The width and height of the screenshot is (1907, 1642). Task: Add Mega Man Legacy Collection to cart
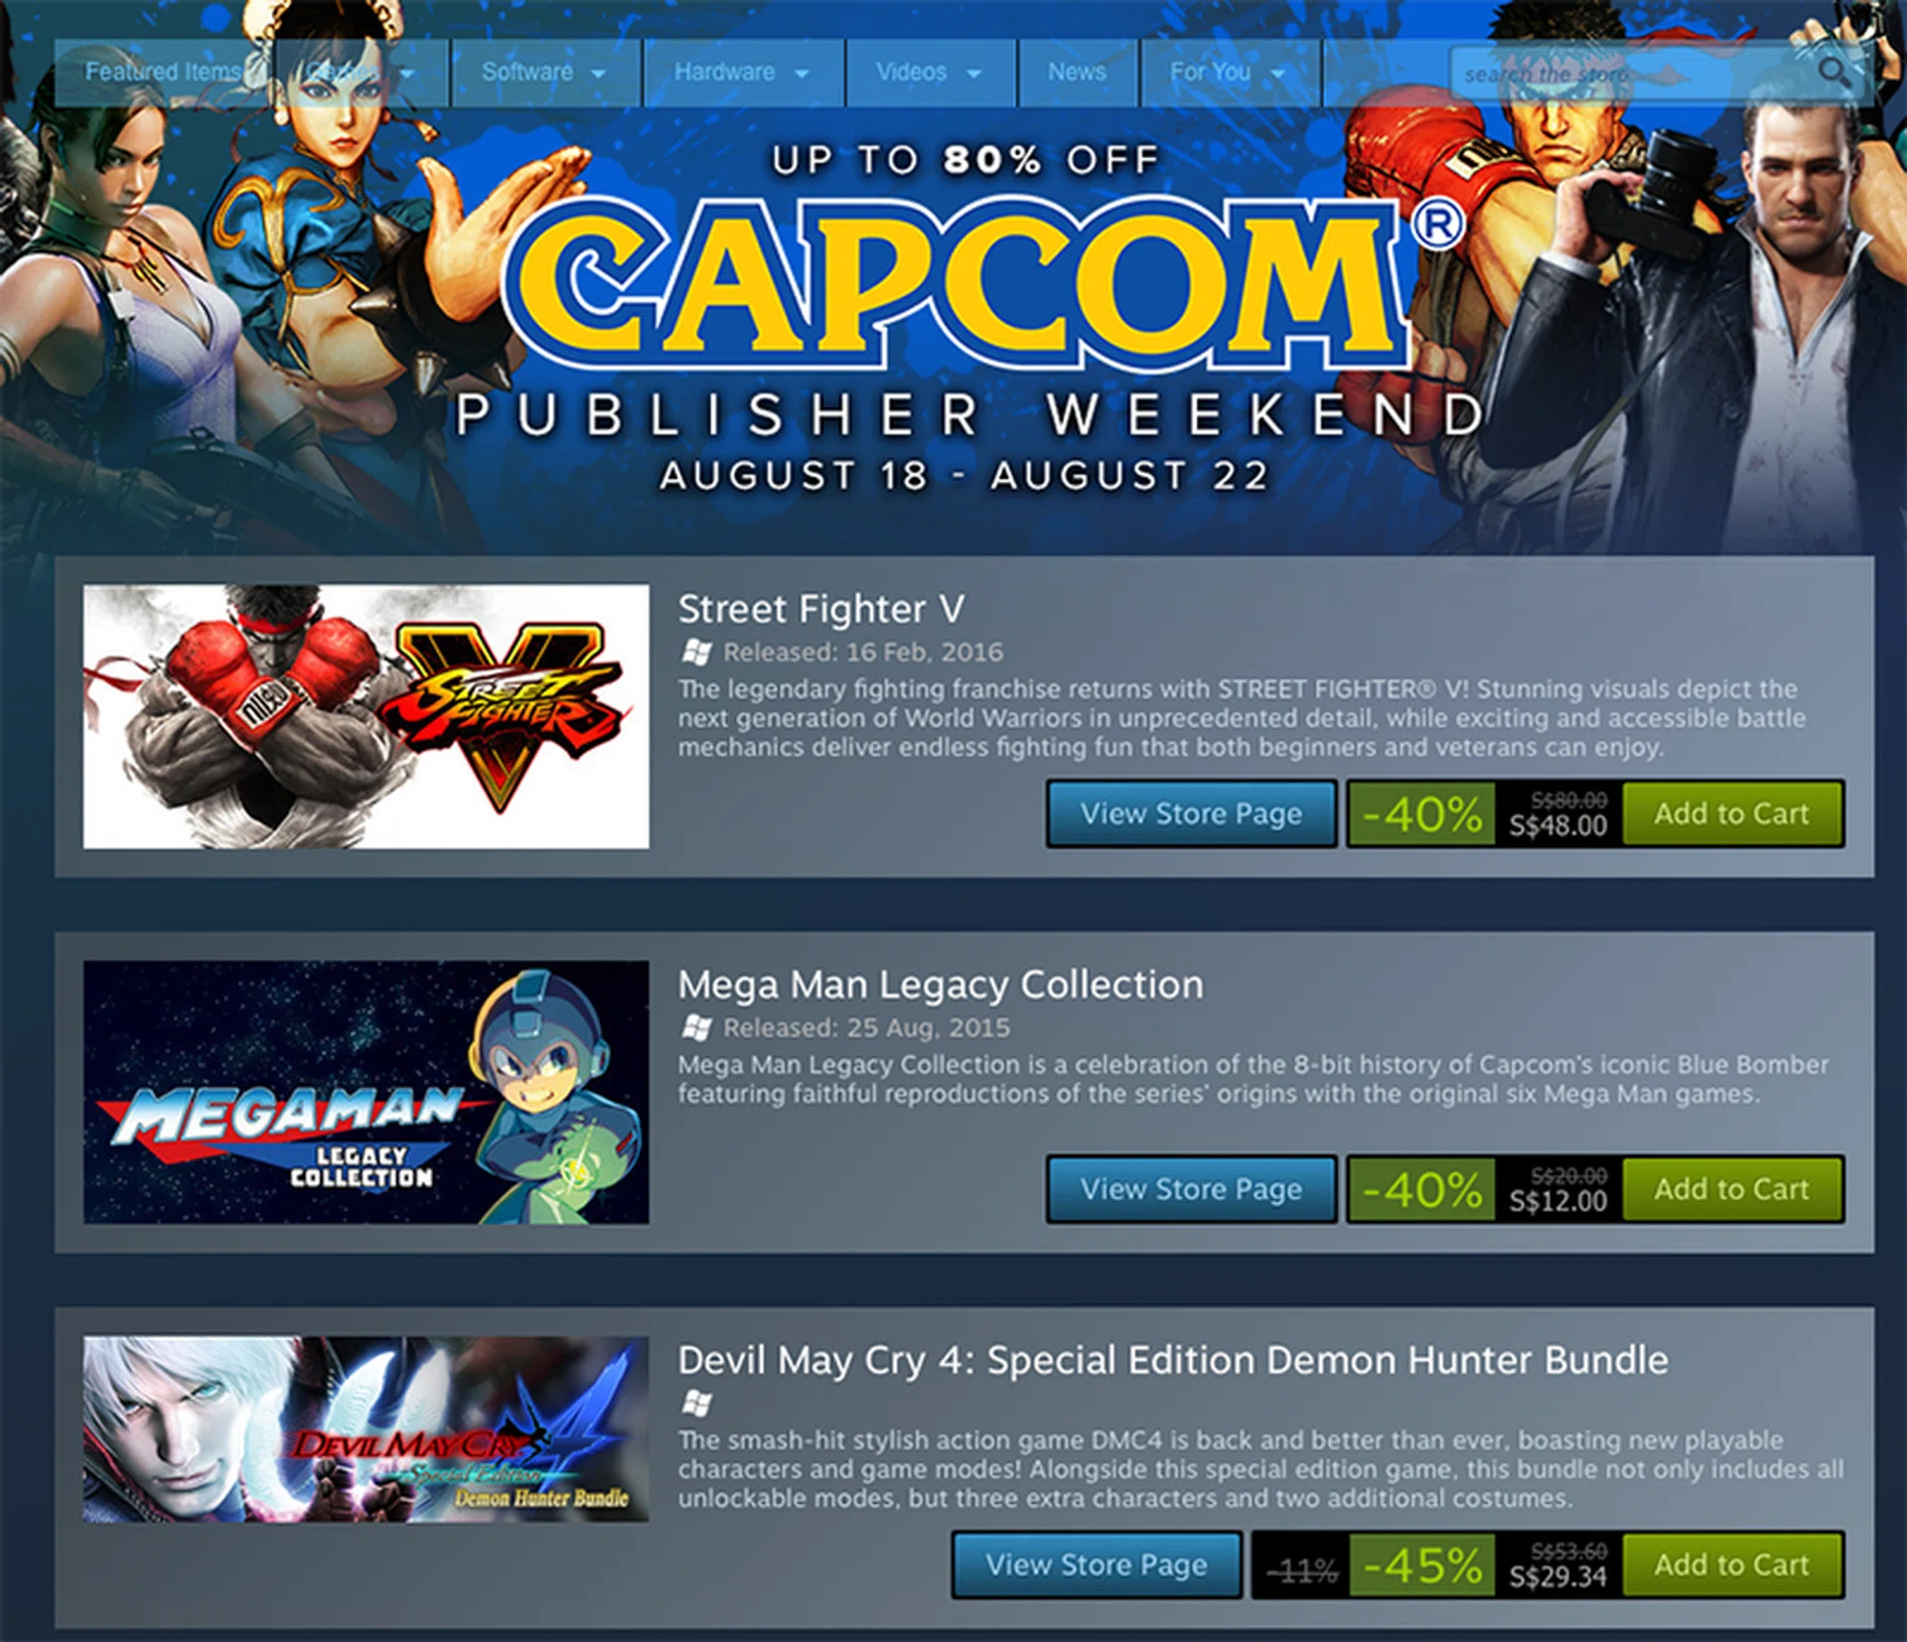tap(1732, 1189)
